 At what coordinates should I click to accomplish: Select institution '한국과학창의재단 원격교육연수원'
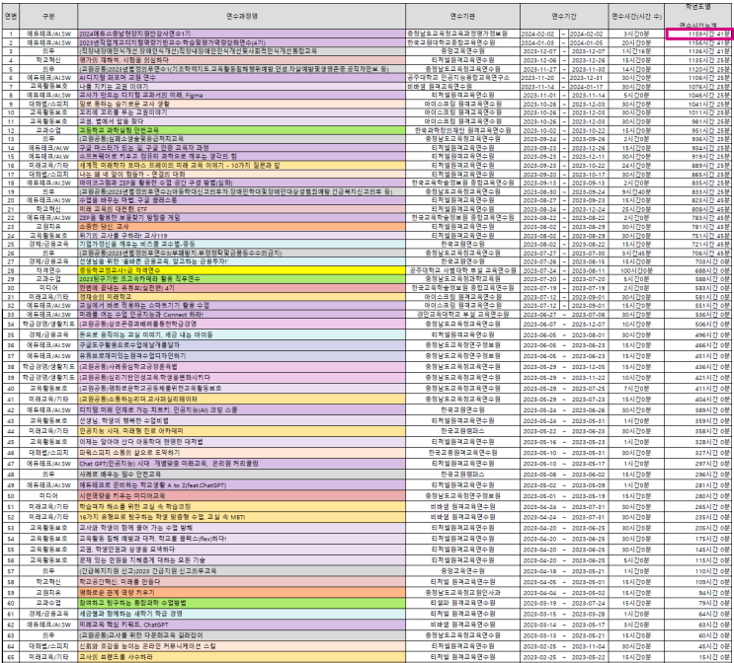coord(462,130)
